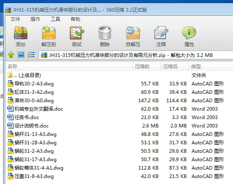Click the 解压到 (Extract to) icon
Image resolution: width=233 pixels, height=184 pixels.
tap(49, 33)
